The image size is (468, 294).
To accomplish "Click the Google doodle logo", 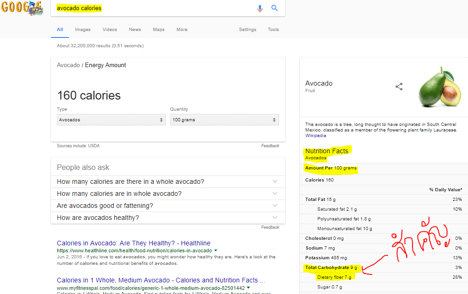I will (x=22, y=8).
